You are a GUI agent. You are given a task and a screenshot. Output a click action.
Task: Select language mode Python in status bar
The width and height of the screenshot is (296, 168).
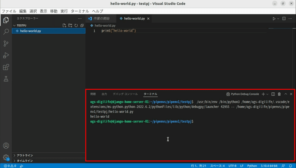pyautogui.click(x=252, y=166)
